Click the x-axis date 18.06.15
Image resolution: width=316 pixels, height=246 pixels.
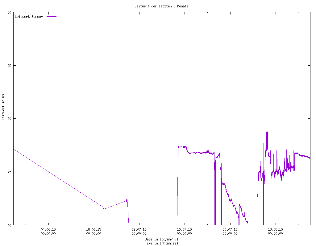coord(94,229)
